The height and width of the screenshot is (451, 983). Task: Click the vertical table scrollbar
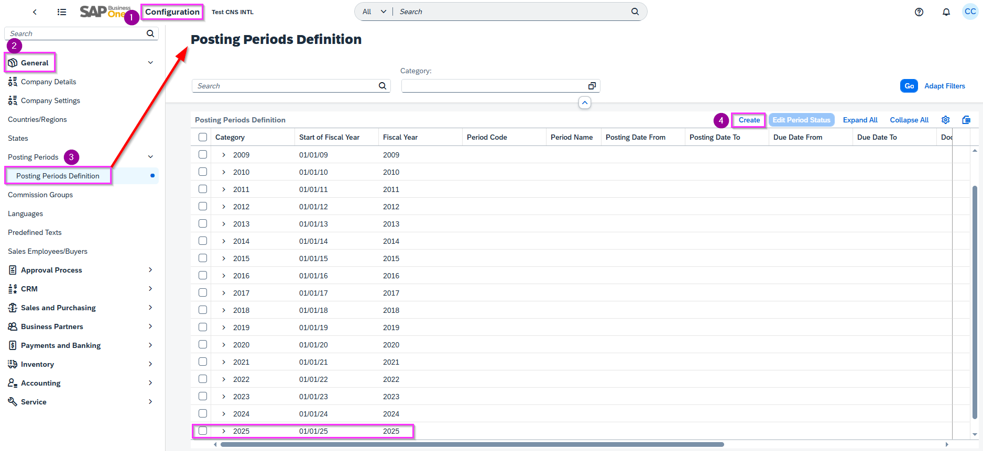975,302
